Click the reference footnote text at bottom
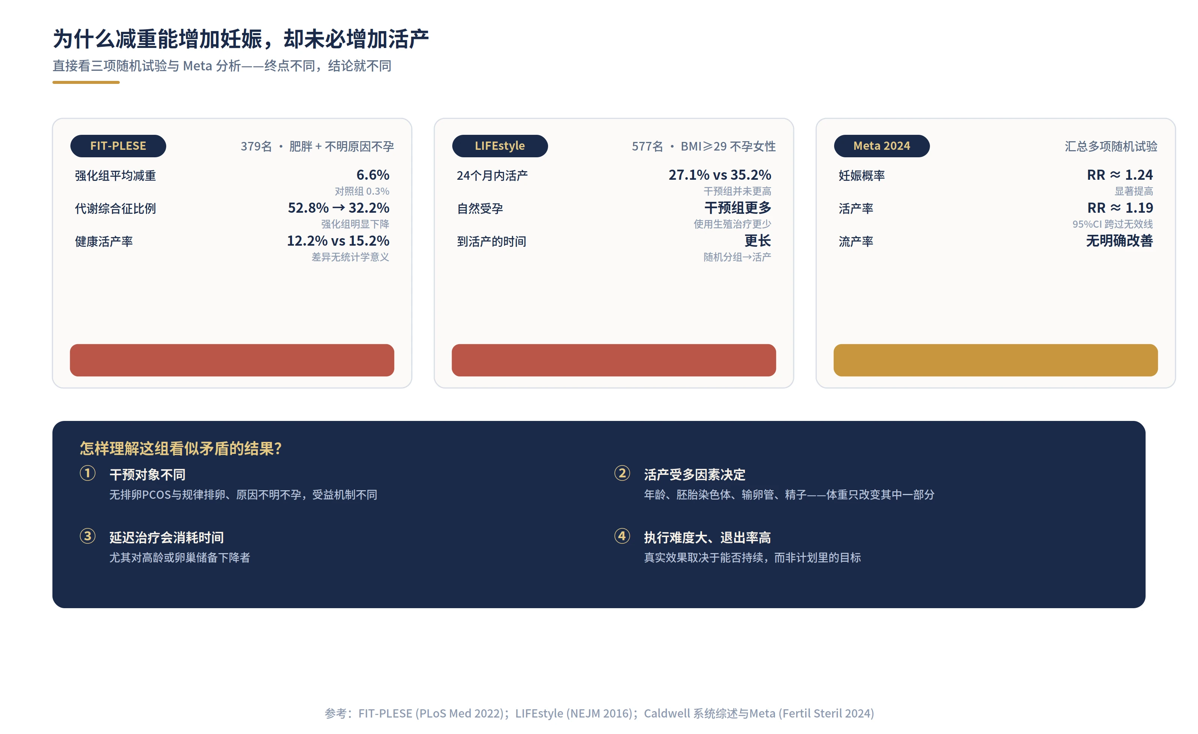Image resolution: width=1198 pixels, height=734 pixels. (599, 713)
